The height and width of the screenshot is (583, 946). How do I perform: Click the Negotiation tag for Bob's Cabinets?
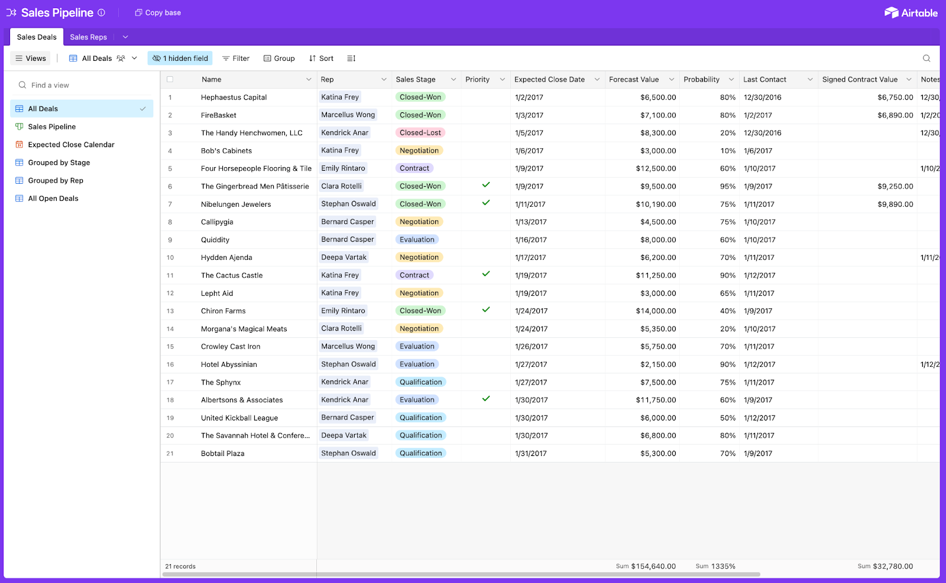(x=419, y=151)
